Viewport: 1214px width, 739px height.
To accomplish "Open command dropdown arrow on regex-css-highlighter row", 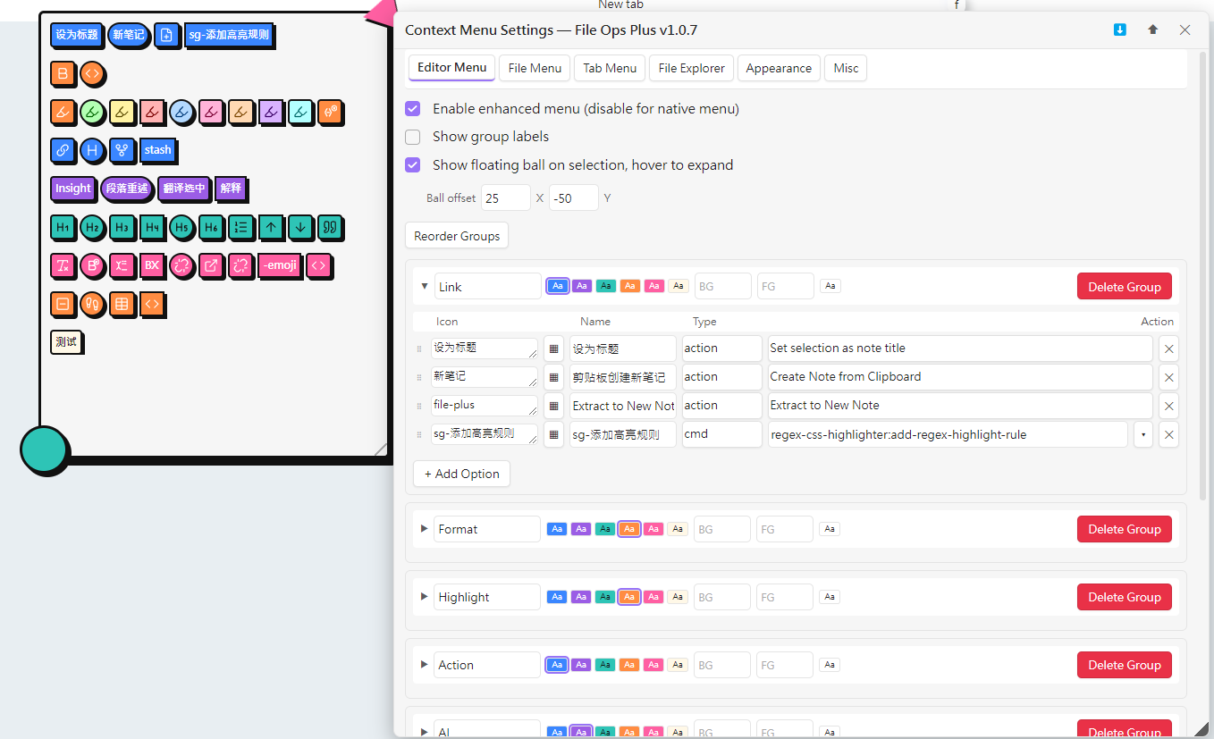I will (x=1143, y=435).
